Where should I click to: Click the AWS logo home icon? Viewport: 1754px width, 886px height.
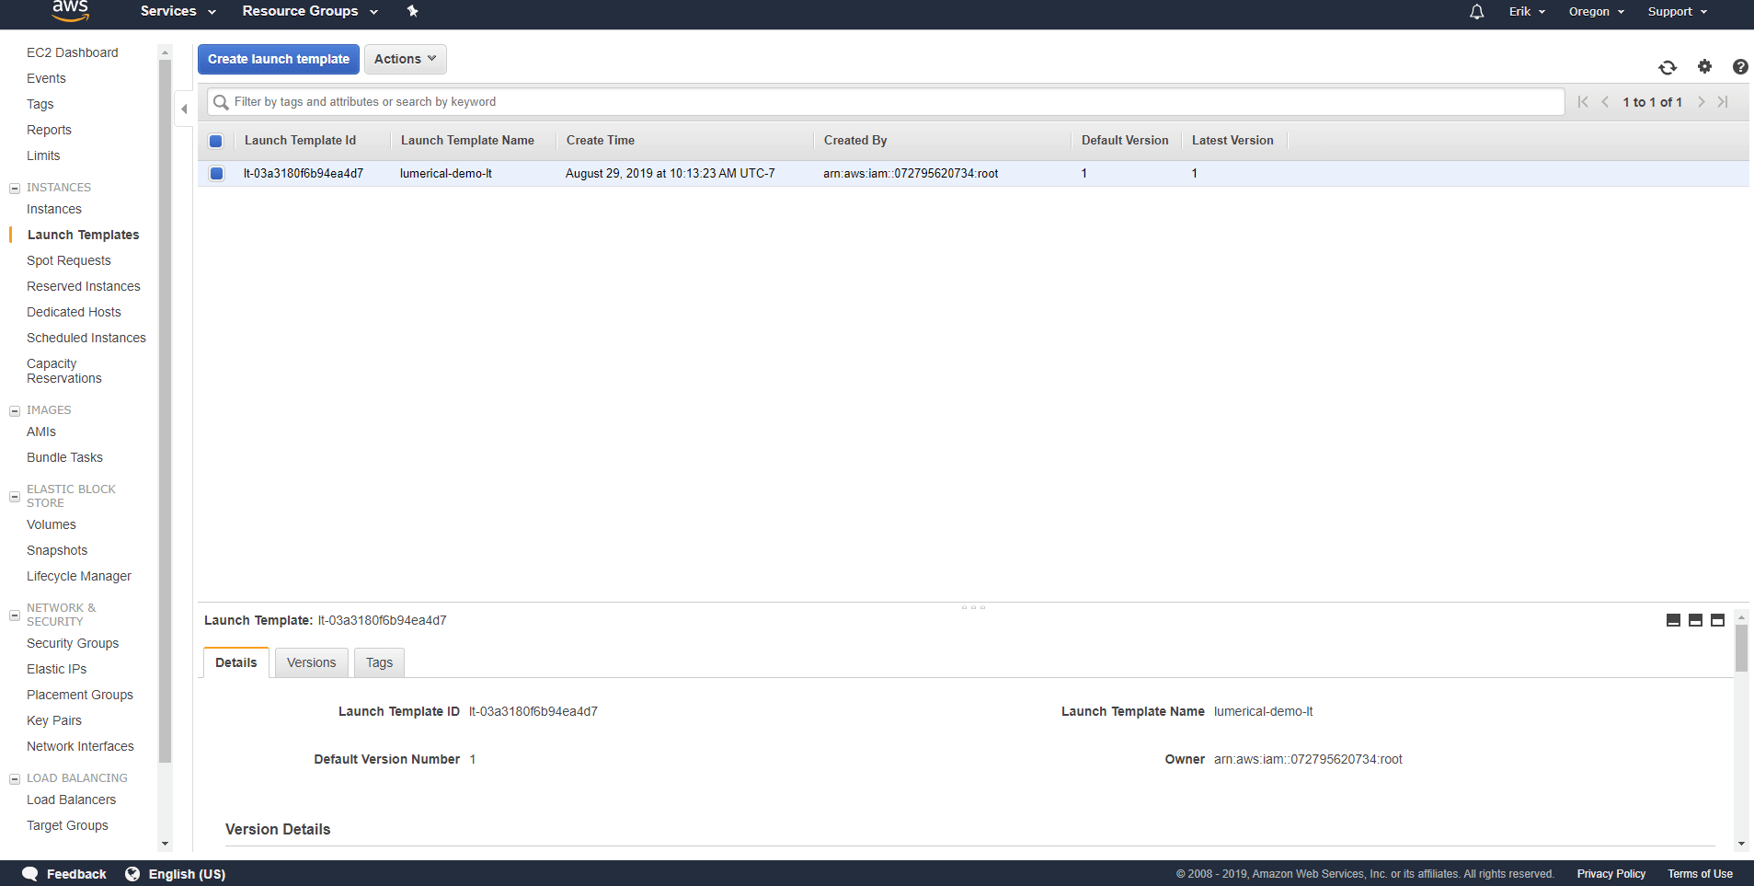(x=70, y=10)
